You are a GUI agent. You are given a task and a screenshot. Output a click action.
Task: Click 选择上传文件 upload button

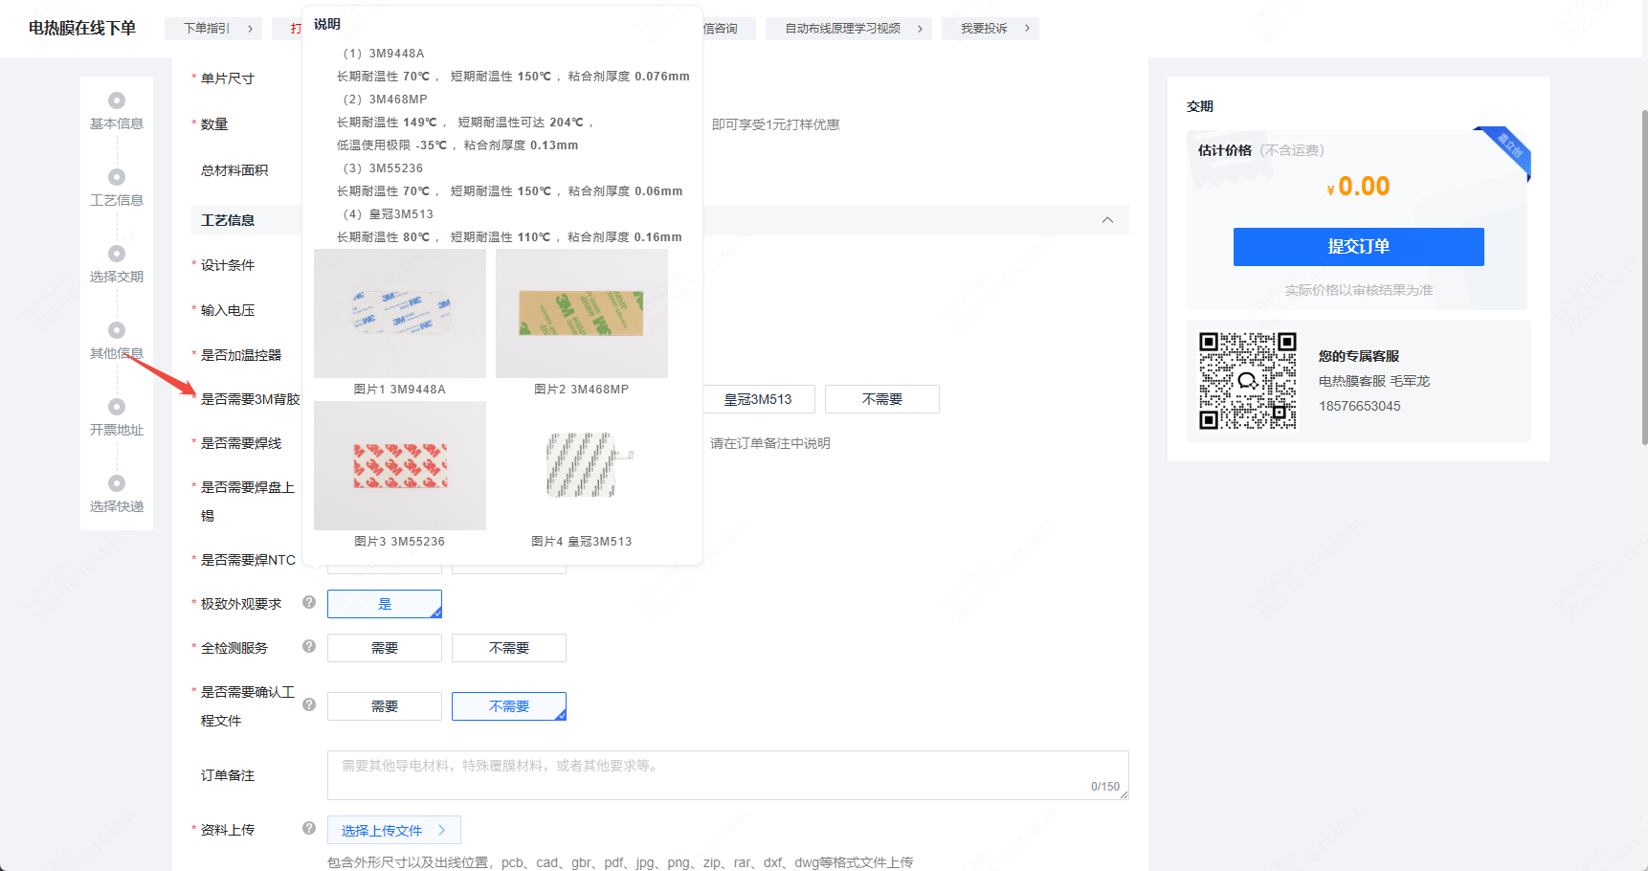coord(393,830)
